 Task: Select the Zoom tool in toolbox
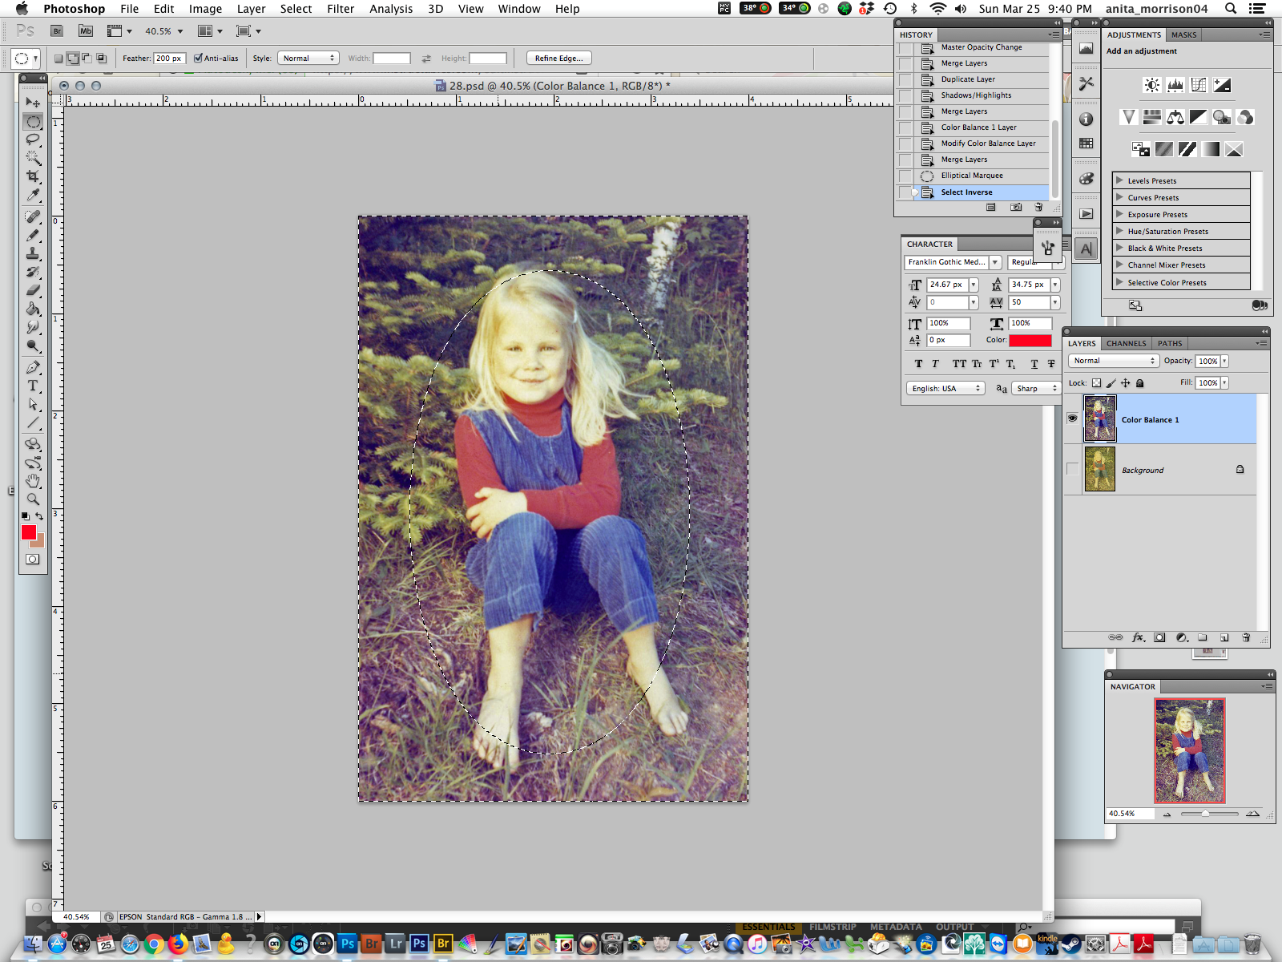pyautogui.click(x=33, y=499)
